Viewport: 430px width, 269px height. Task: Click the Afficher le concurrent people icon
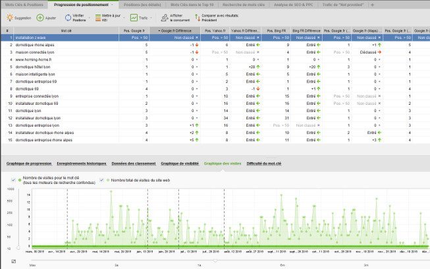165,18
